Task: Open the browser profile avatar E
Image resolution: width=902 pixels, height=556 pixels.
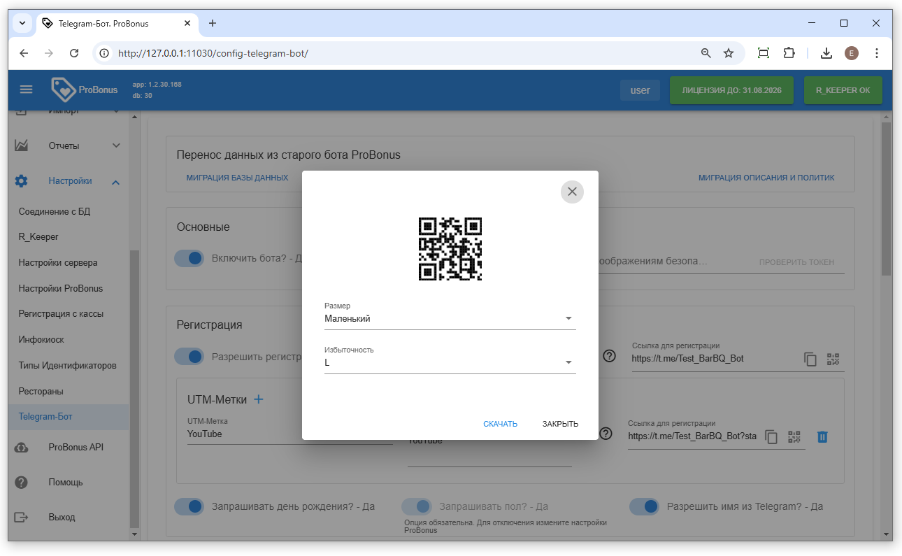Action: (851, 53)
